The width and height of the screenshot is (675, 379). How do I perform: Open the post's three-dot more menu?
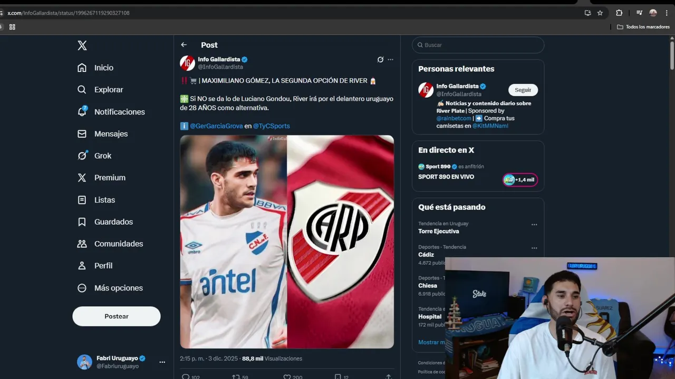tap(390, 59)
